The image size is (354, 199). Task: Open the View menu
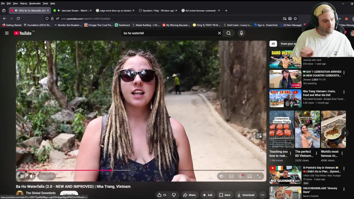pyautogui.click(x=15, y=3)
